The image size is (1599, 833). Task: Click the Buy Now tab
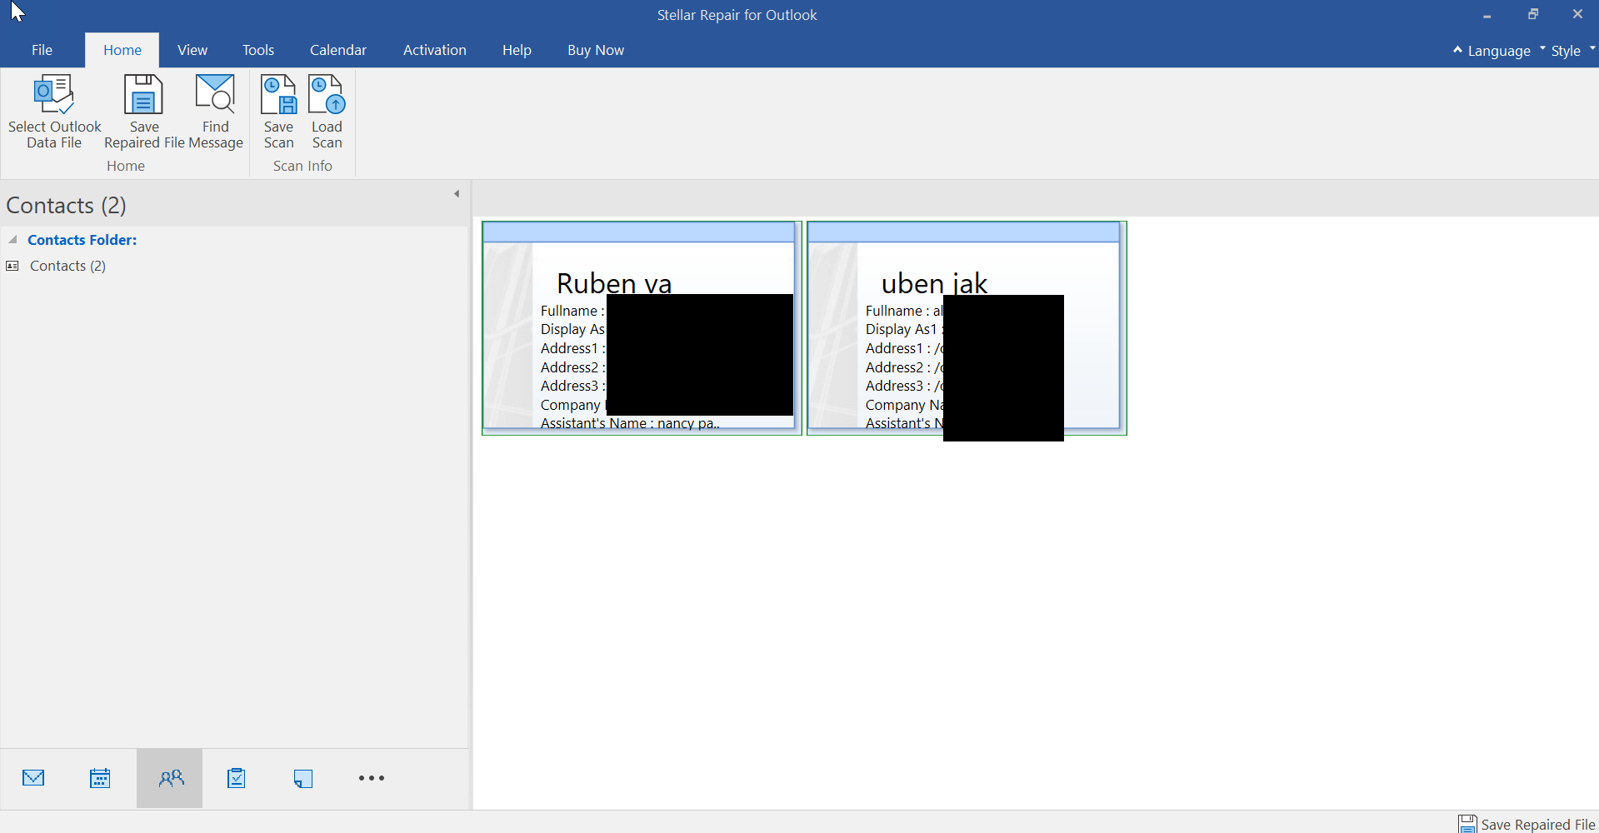click(x=596, y=50)
